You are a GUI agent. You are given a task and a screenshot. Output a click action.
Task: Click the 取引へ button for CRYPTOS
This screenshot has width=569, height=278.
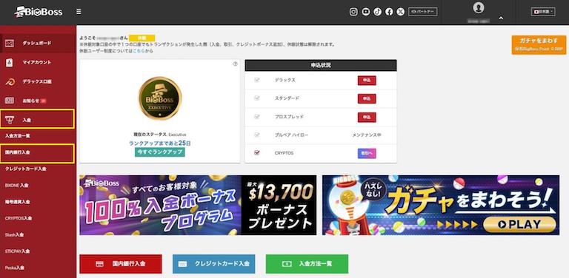367,153
